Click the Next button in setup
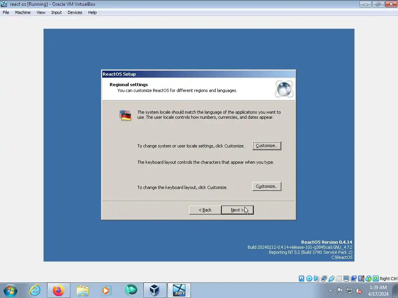The image size is (398, 298). [237, 210]
